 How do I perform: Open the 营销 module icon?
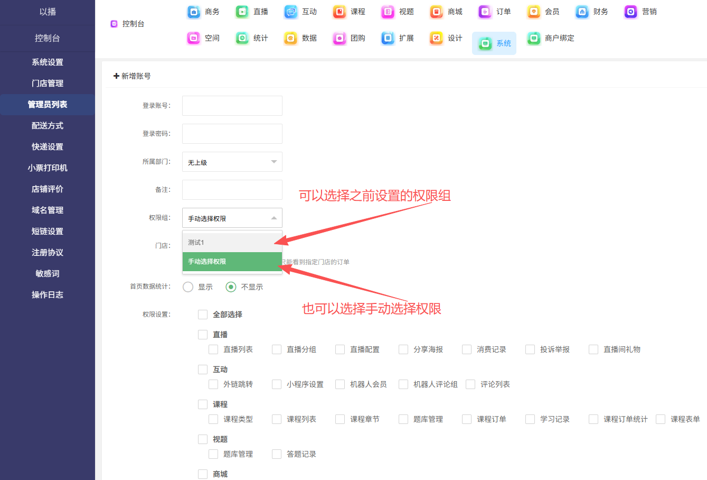(x=630, y=12)
